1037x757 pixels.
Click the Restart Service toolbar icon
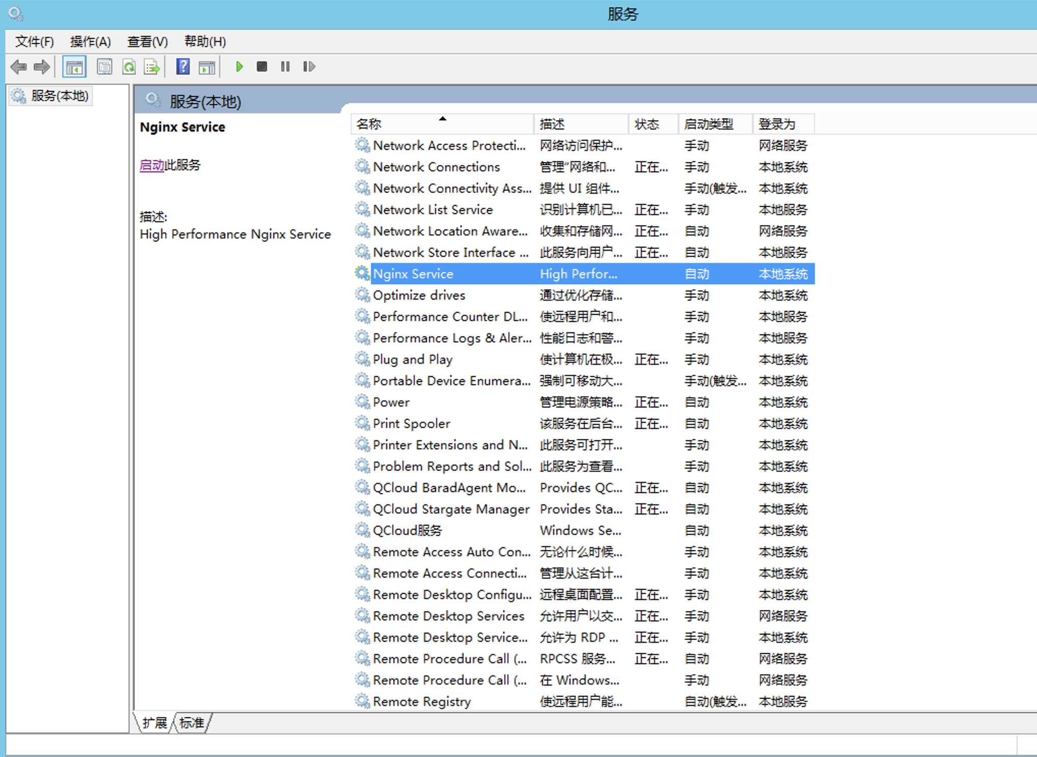(x=309, y=67)
